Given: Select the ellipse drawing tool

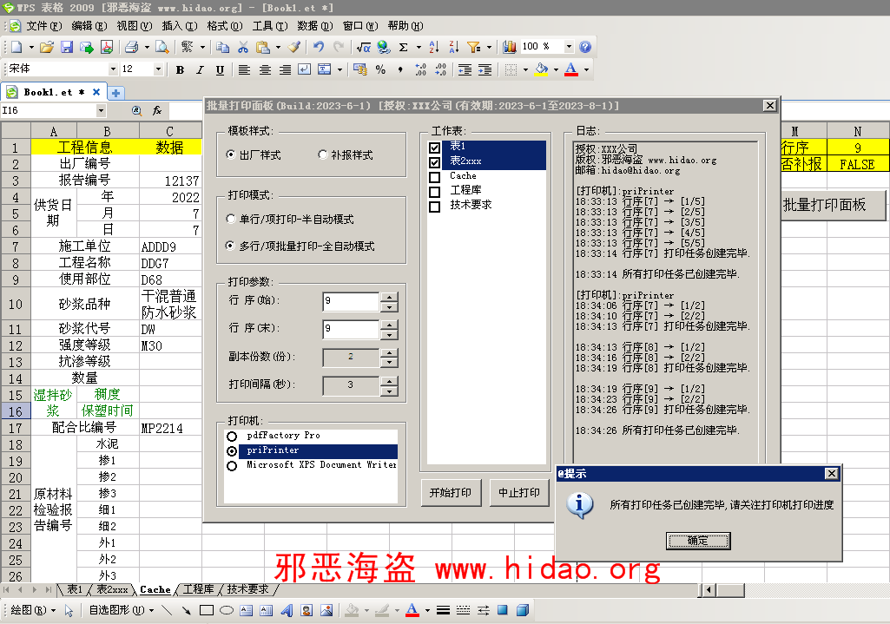Looking at the screenshot, I should point(227,610).
